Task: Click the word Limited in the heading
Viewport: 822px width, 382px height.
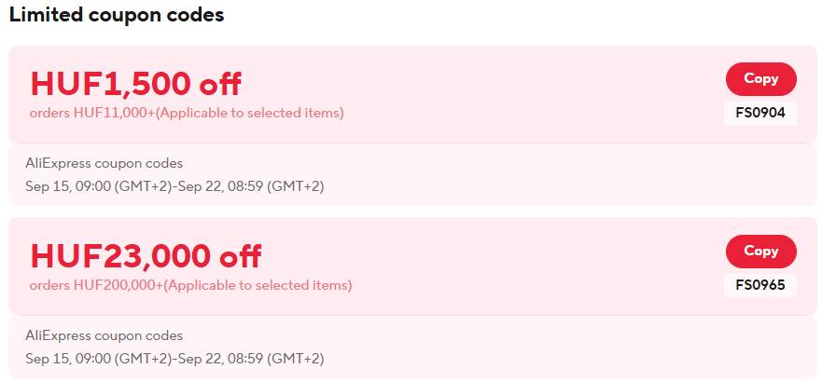Action: coord(41,16)
